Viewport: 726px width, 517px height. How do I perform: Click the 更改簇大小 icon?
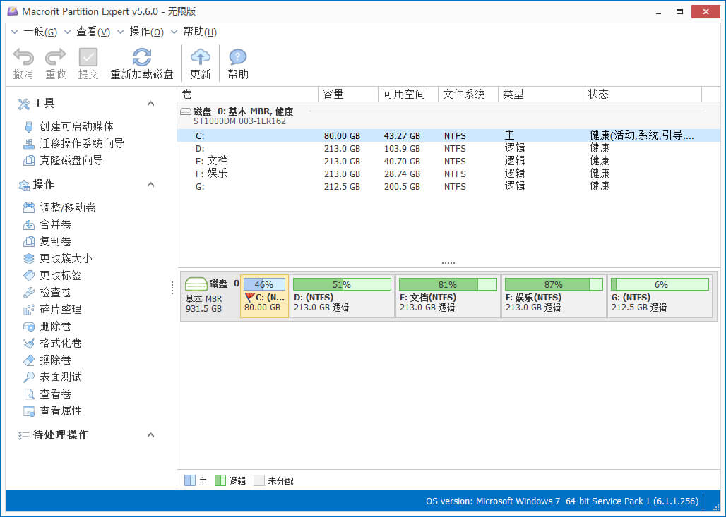[29, 258]
